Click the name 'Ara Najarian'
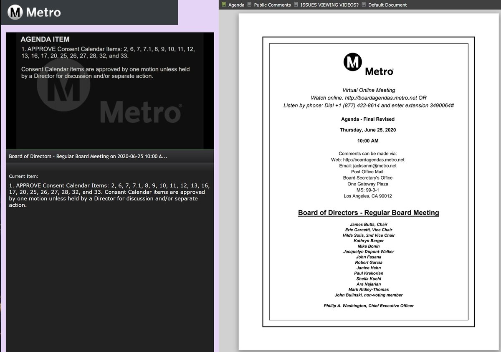The width and height of the screenshot is (501, 352). click(369, 284)
